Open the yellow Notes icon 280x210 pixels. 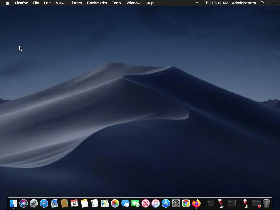(84, 203)
